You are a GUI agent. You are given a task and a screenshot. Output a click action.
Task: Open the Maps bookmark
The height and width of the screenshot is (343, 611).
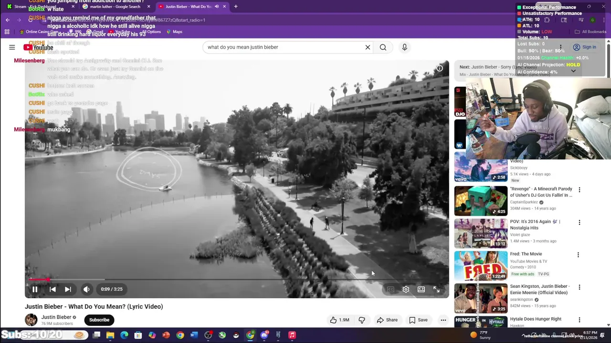[x=174, y=32]
